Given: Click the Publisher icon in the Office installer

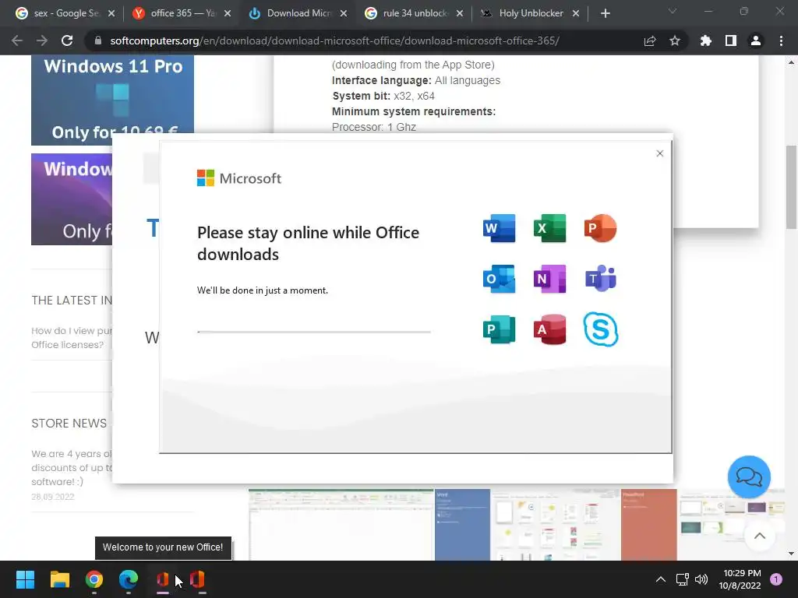Looking at the screenshot, I should point(499,329).
